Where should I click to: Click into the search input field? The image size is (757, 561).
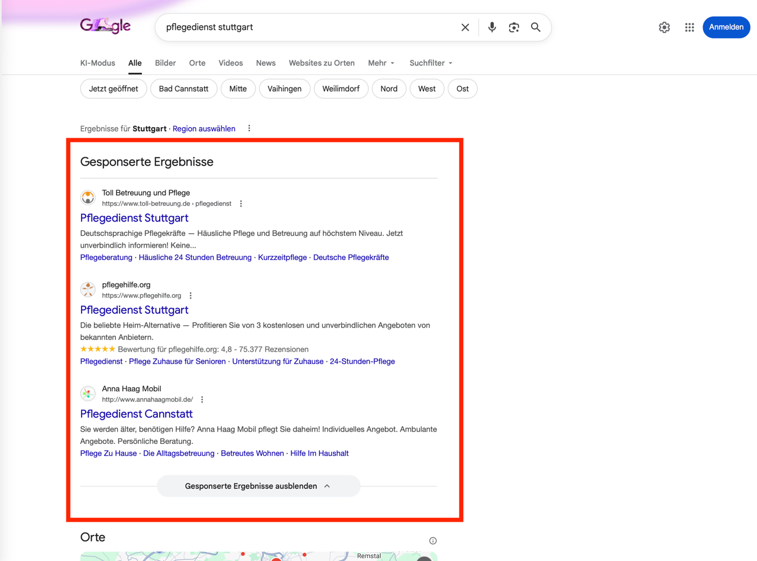coord(308,27)
